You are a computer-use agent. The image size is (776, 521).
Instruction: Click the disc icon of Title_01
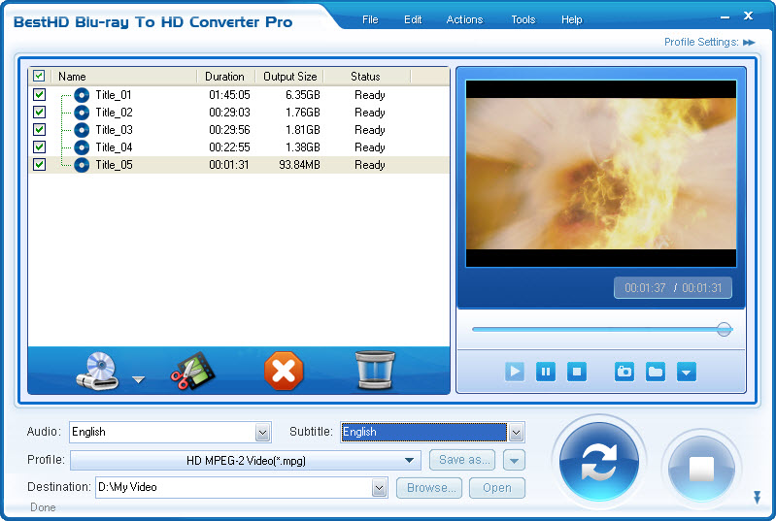pyautogui.click(x=82, y=95)
